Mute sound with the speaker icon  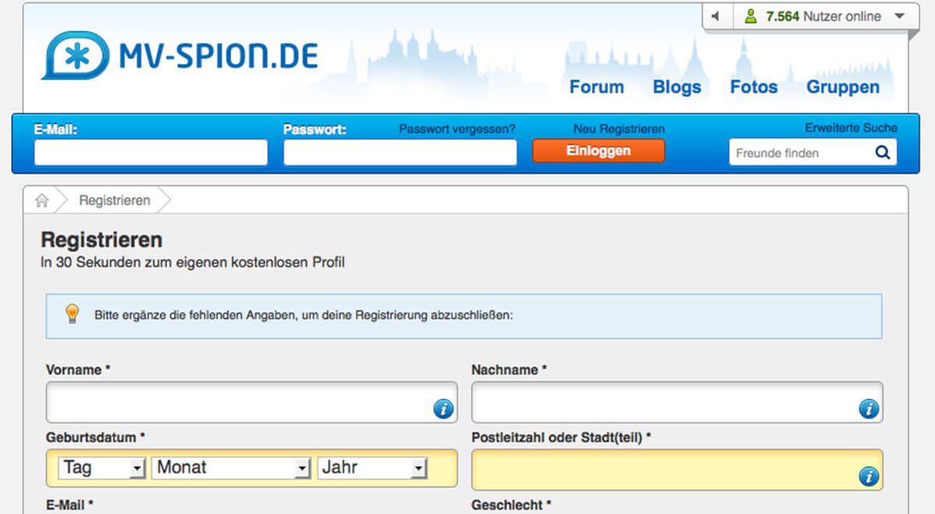[x=717, y=16]
